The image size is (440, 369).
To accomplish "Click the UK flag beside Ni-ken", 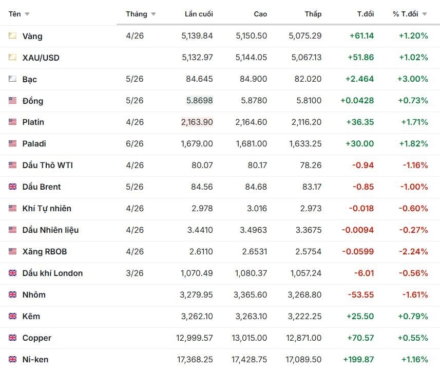I will [x=12, y=360].
